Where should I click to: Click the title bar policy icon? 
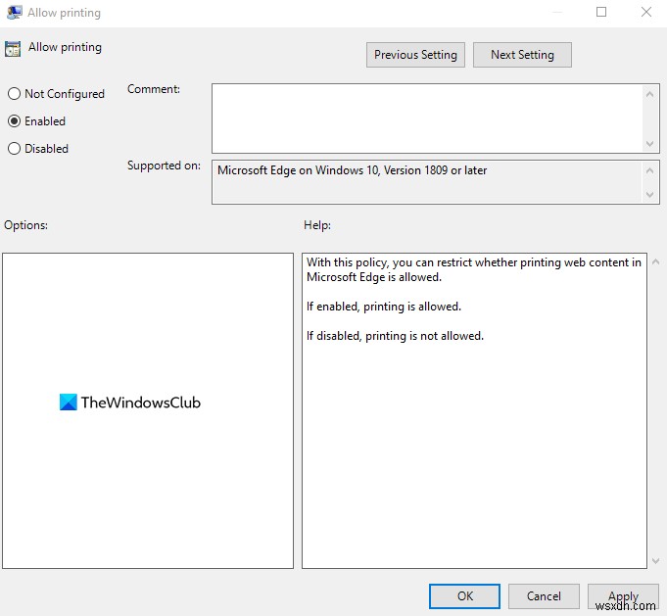15,13
